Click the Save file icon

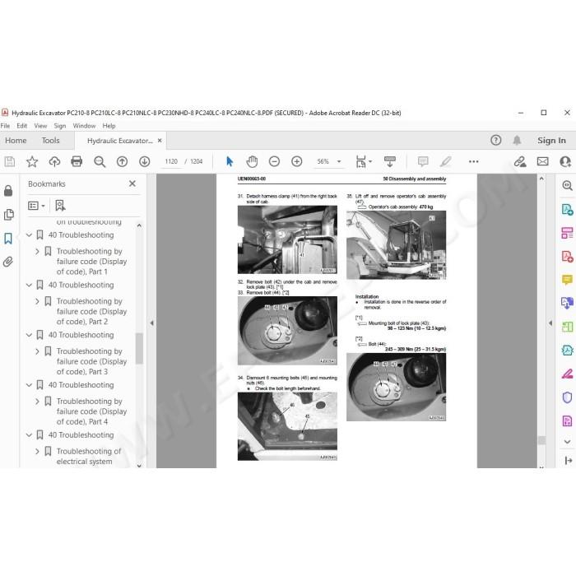tap(10, 161)
